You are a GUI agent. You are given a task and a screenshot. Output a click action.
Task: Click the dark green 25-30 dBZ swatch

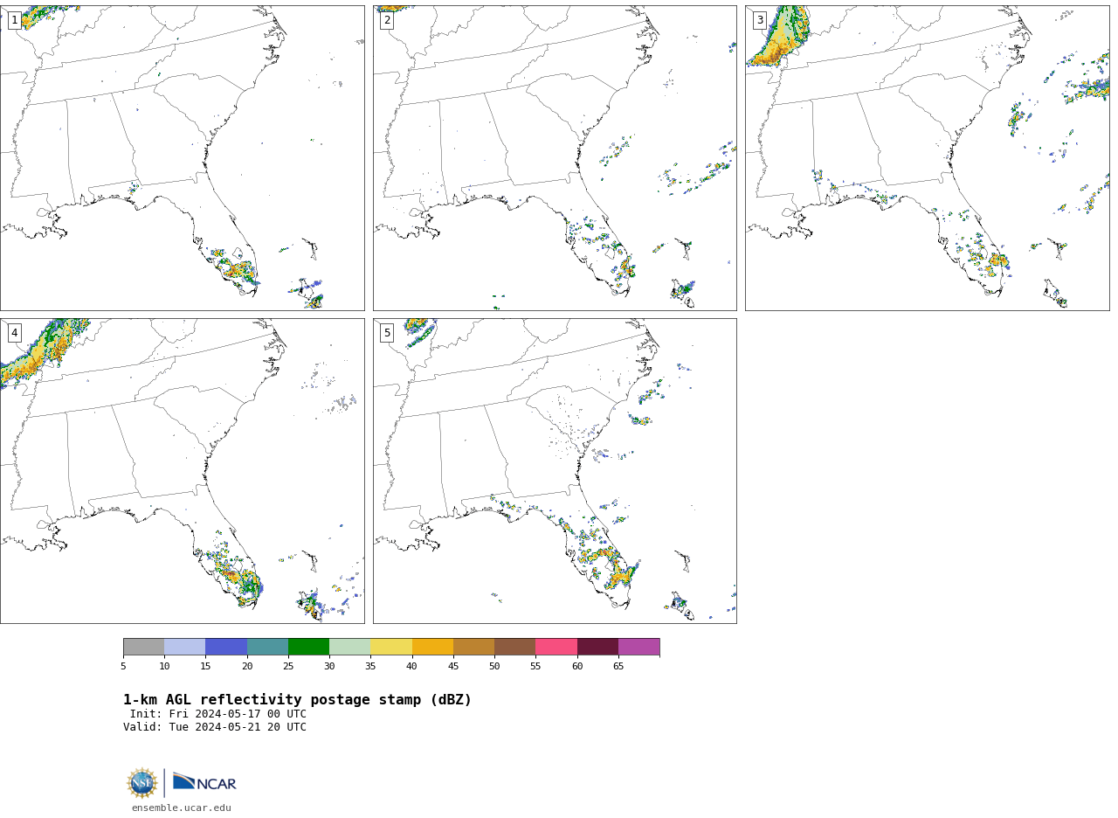click(x=308, y=647)
